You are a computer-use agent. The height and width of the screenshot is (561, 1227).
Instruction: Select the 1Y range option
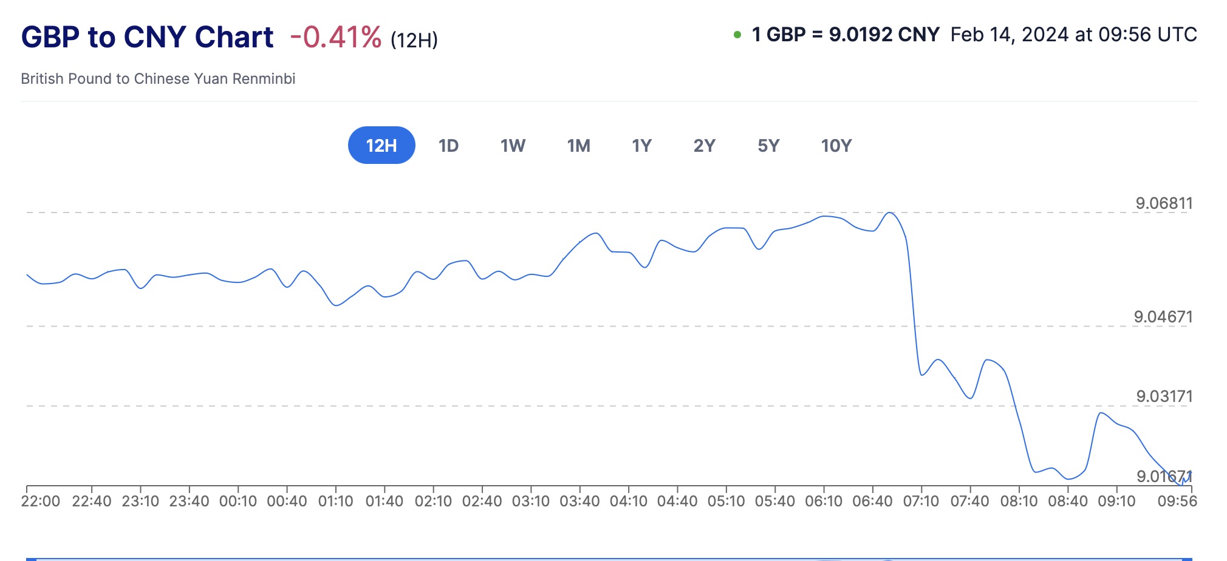click(641, 146)
